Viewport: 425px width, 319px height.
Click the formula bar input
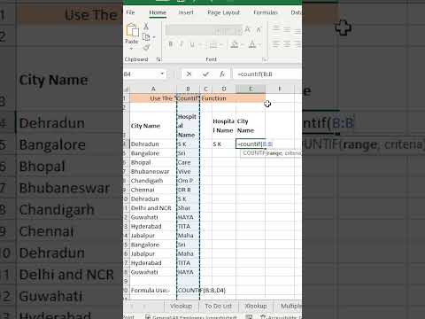[268, 74]
